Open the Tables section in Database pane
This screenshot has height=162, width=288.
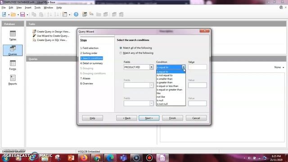click(13, 36)
